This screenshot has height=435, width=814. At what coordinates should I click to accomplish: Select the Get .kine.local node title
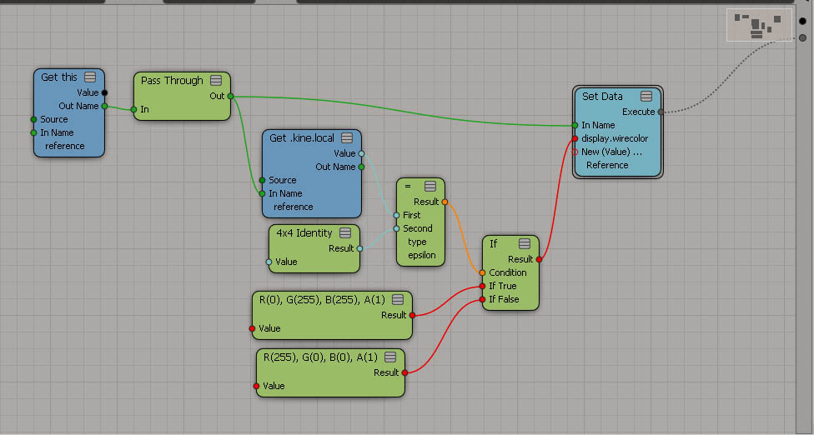pyautogui.click(x=302, y=137)
